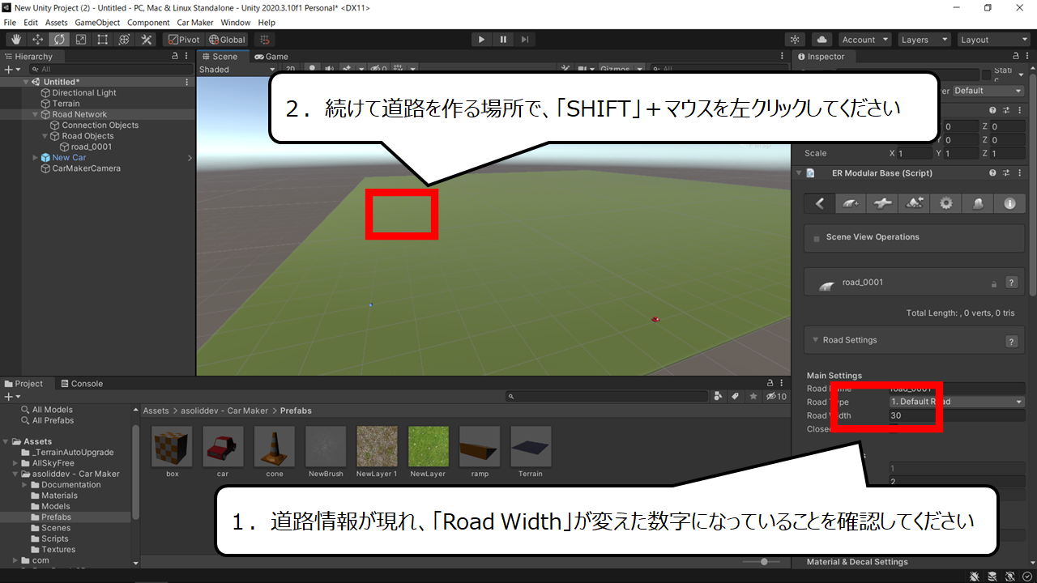Open the Layers dropdown
Image resolution: width=1037 pixels, height=583 pixels.
(924, 40)
